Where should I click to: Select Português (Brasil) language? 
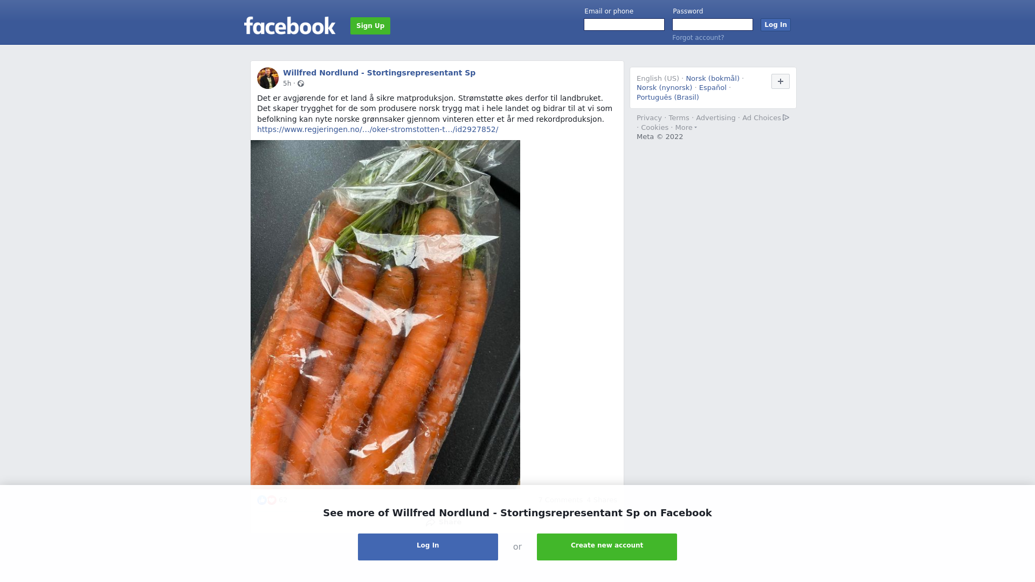(668, 98)
